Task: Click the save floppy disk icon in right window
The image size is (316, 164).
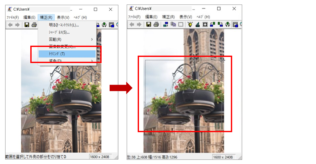Action: (x=149, y=24)
